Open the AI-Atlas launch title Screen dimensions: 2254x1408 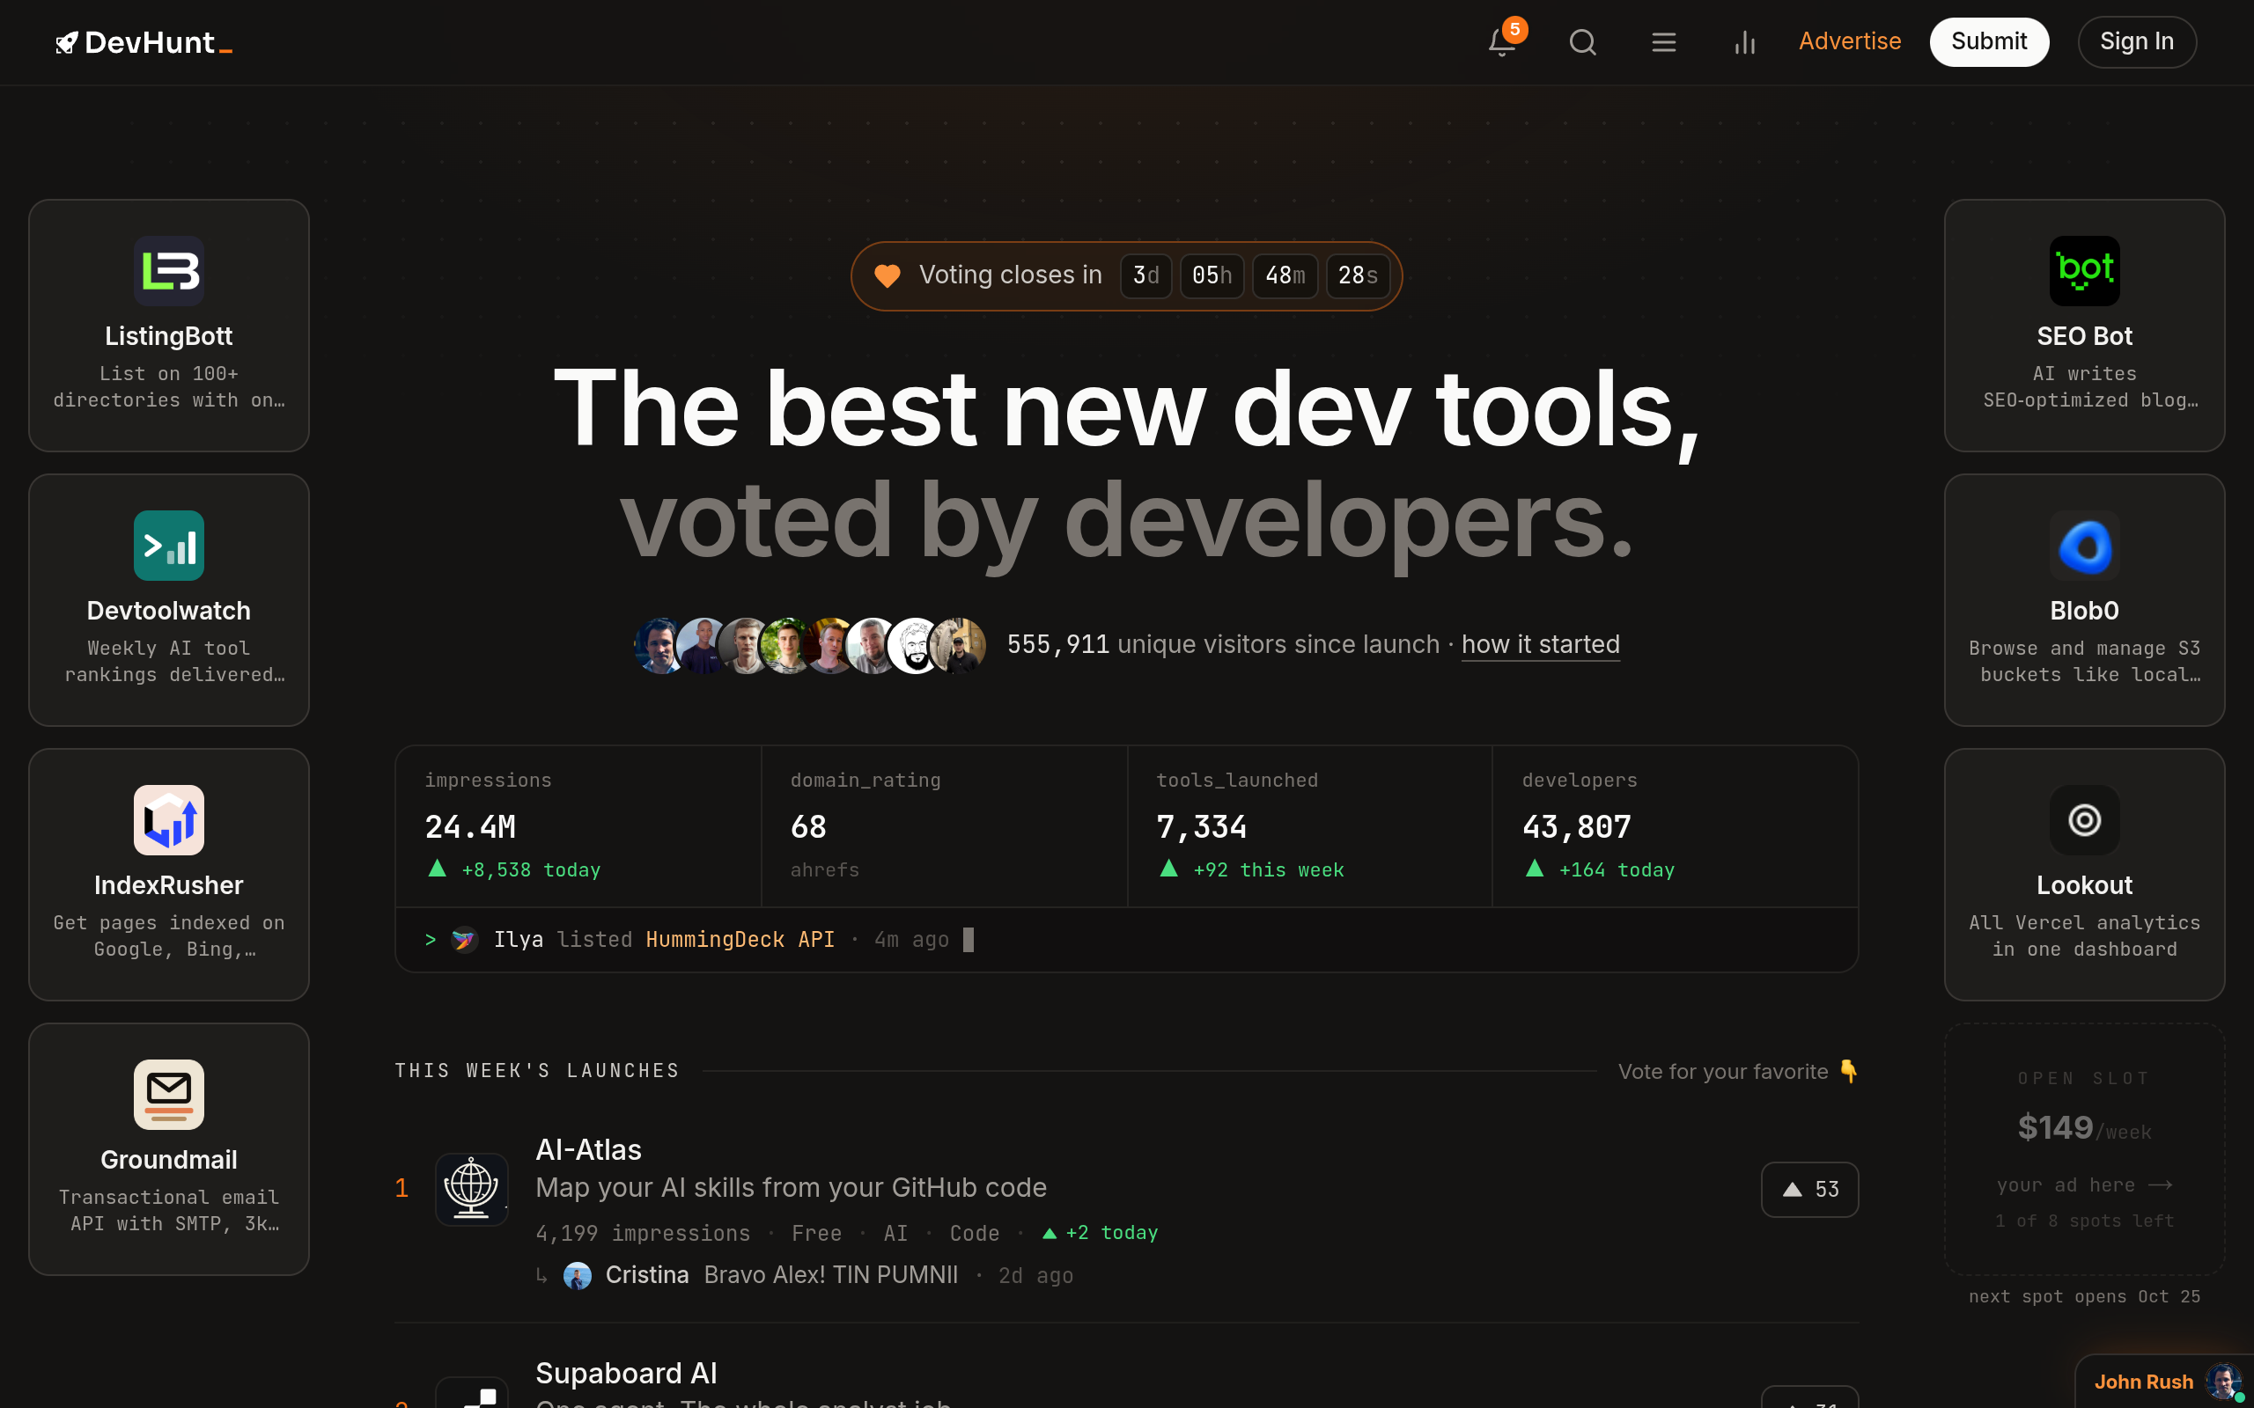tap(589, 1150)
